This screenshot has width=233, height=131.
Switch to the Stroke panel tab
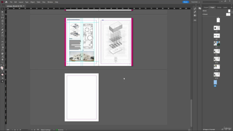click(219, 7)
